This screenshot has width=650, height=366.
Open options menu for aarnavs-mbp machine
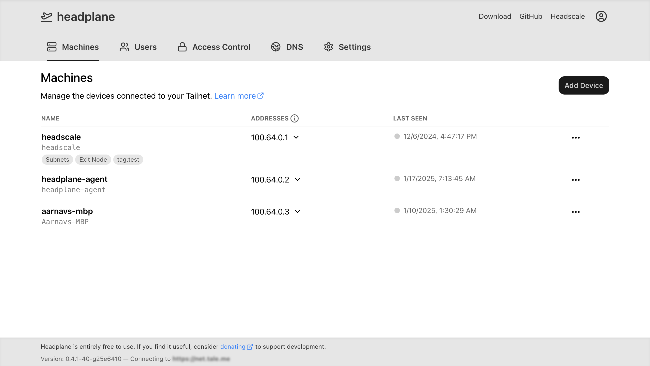(576, 212)
